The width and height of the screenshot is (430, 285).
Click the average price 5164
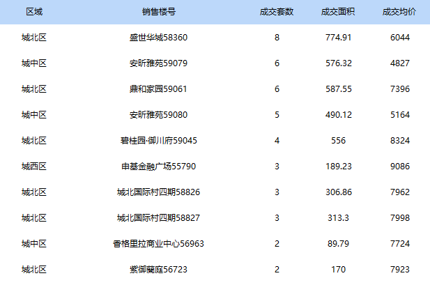pyautogui.click(x=400, y=115)
